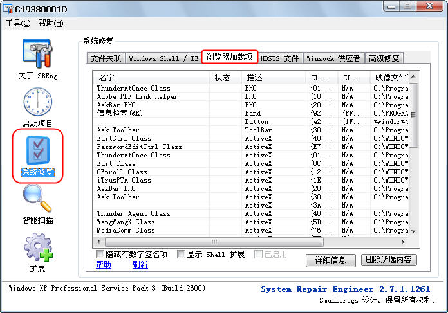The image size is (448, 313).
Task: Open the startup items clock icon
Action: [37, 102]
